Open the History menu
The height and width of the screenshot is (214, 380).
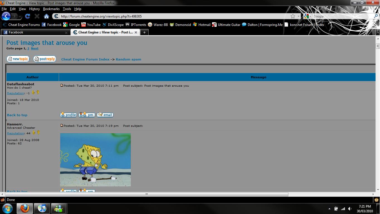click(35, 9)
